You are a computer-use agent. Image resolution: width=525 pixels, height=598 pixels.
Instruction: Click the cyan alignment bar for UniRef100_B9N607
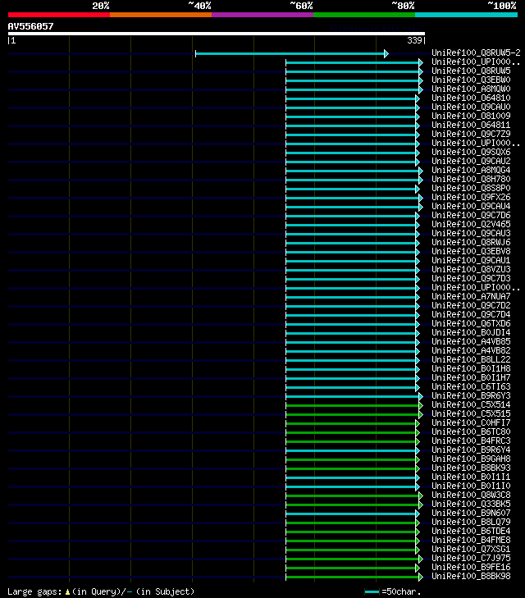click(351, 514)
